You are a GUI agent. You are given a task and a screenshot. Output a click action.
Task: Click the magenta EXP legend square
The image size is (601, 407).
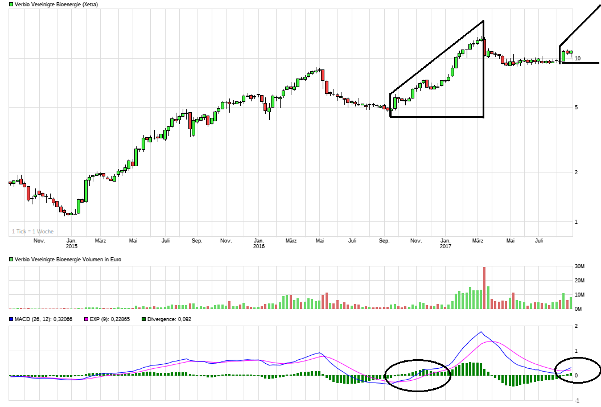pyautogui.click(x=87, y=319)
